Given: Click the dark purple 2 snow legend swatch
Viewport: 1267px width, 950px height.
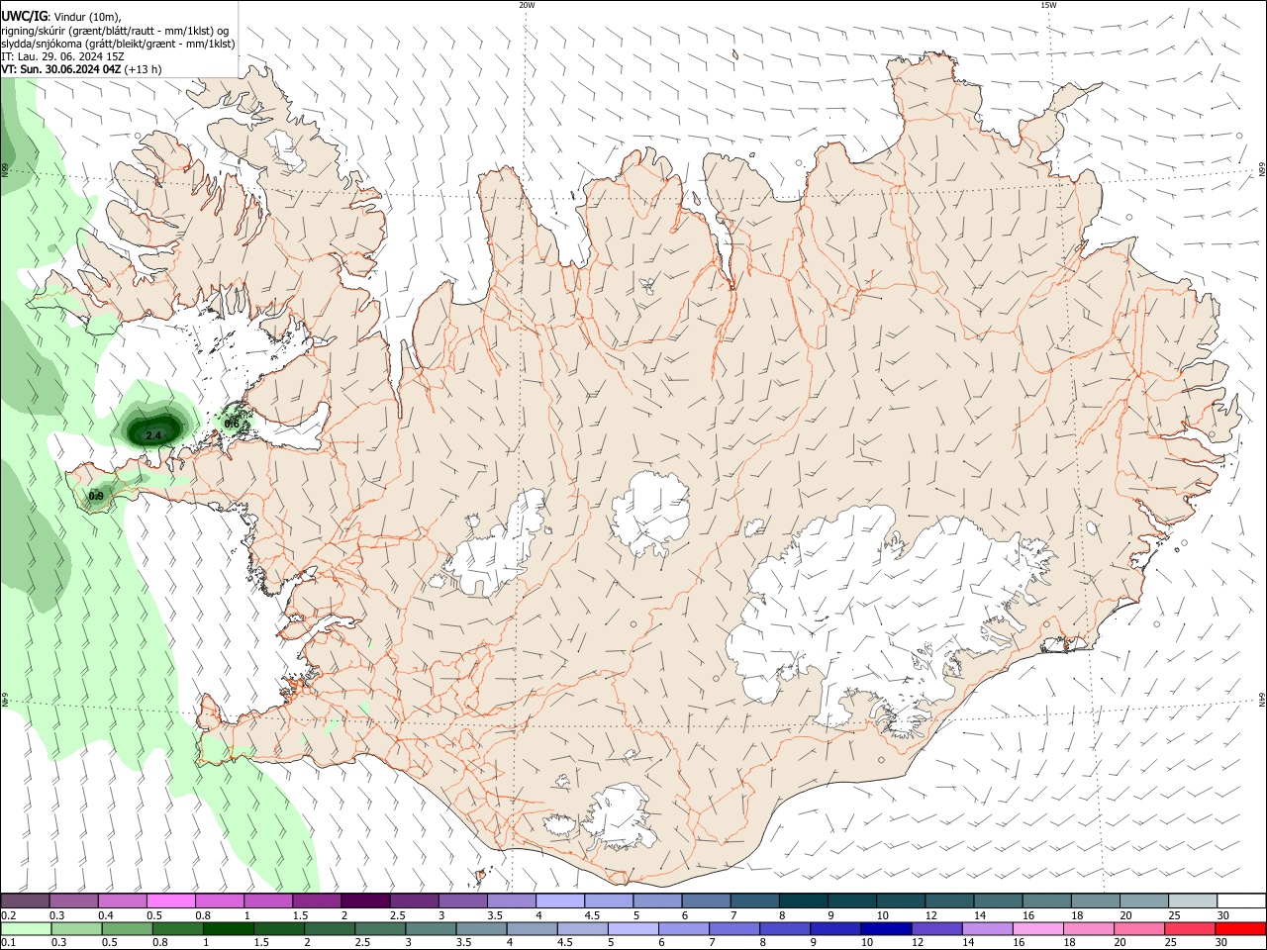Looking at the screenshot, I should (365, 902).
